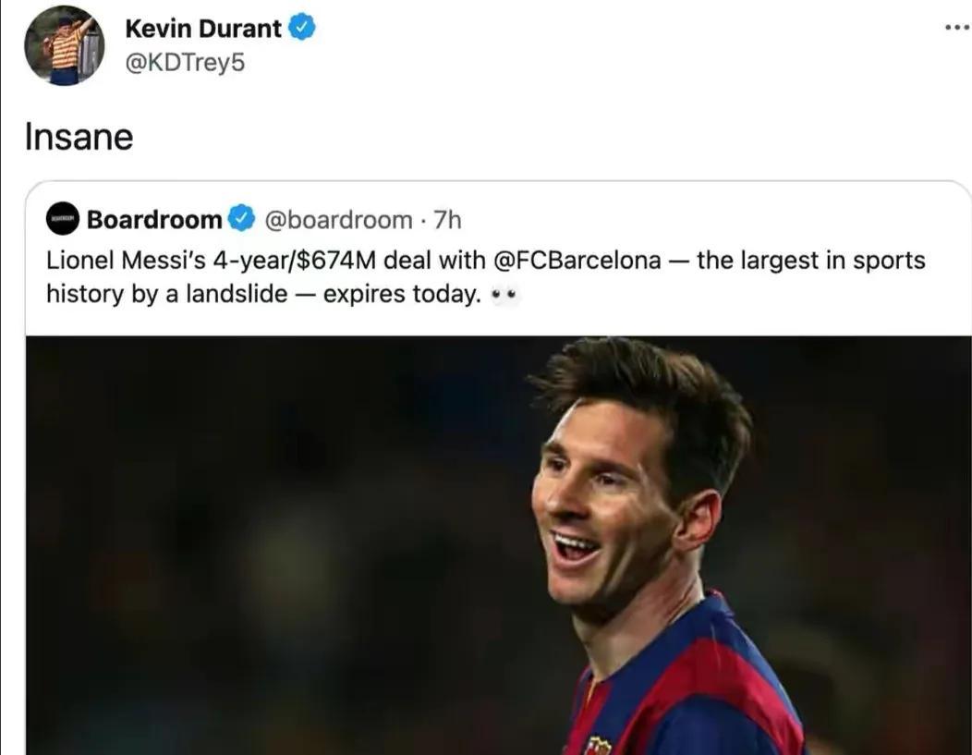
Task: Open the Messi photo in quoted tweet
Action: pyautogui.click(x=498, y=544)
